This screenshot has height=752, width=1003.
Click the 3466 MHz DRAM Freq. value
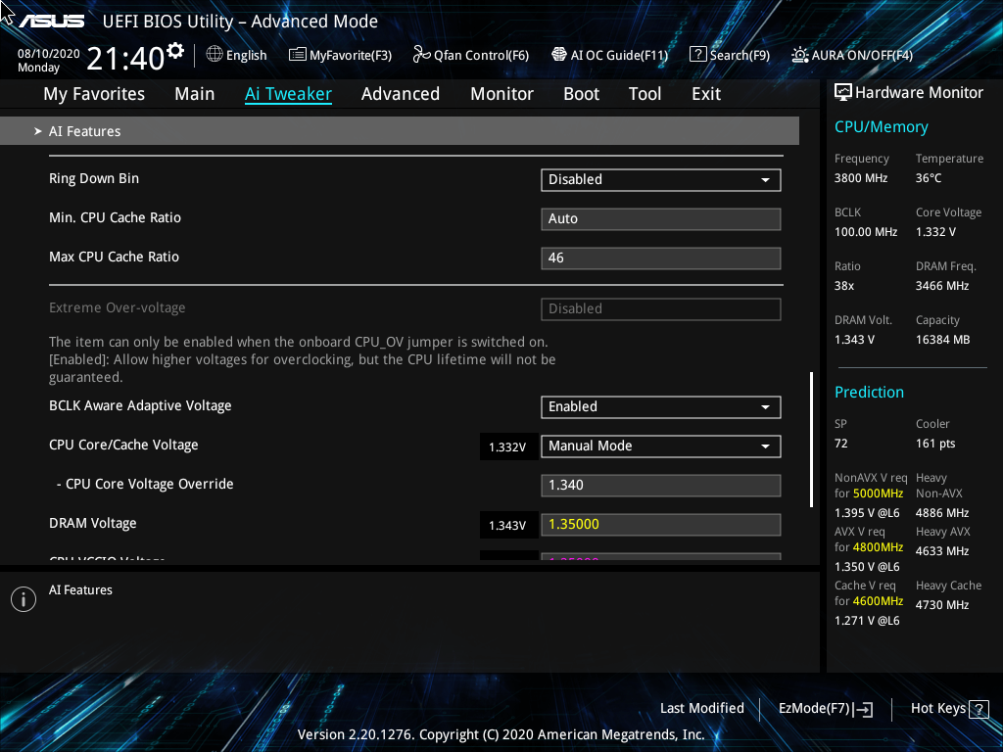pos(942,286)
